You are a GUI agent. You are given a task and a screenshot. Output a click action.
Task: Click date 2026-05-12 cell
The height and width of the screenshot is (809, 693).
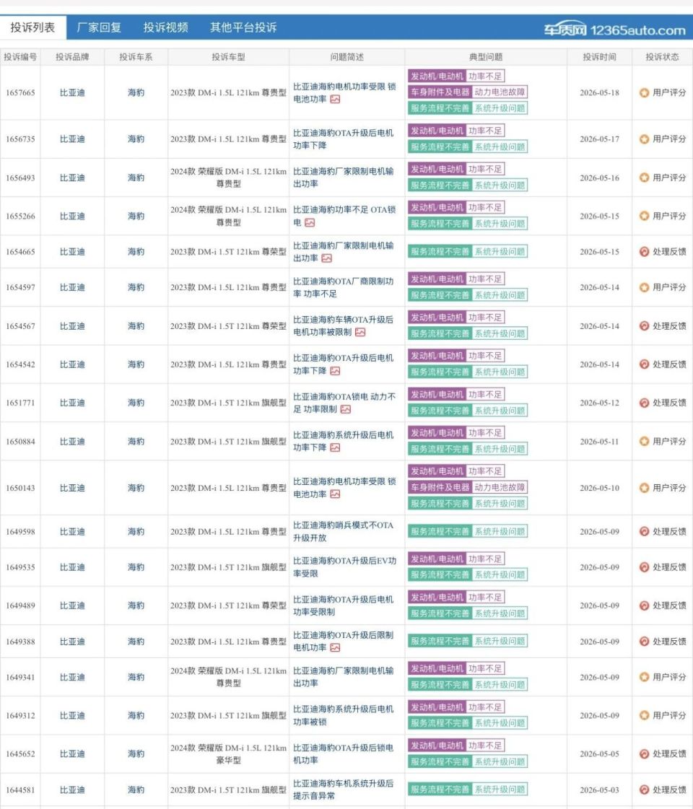click(x=599, y=403)
